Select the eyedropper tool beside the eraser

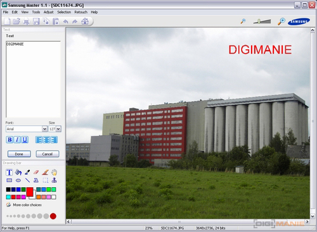click(x=27, y=173)
